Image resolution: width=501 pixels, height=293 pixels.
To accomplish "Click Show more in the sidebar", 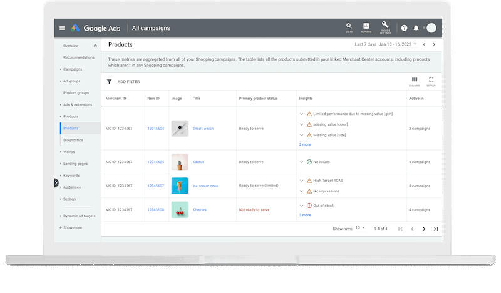I will (71, 228).
